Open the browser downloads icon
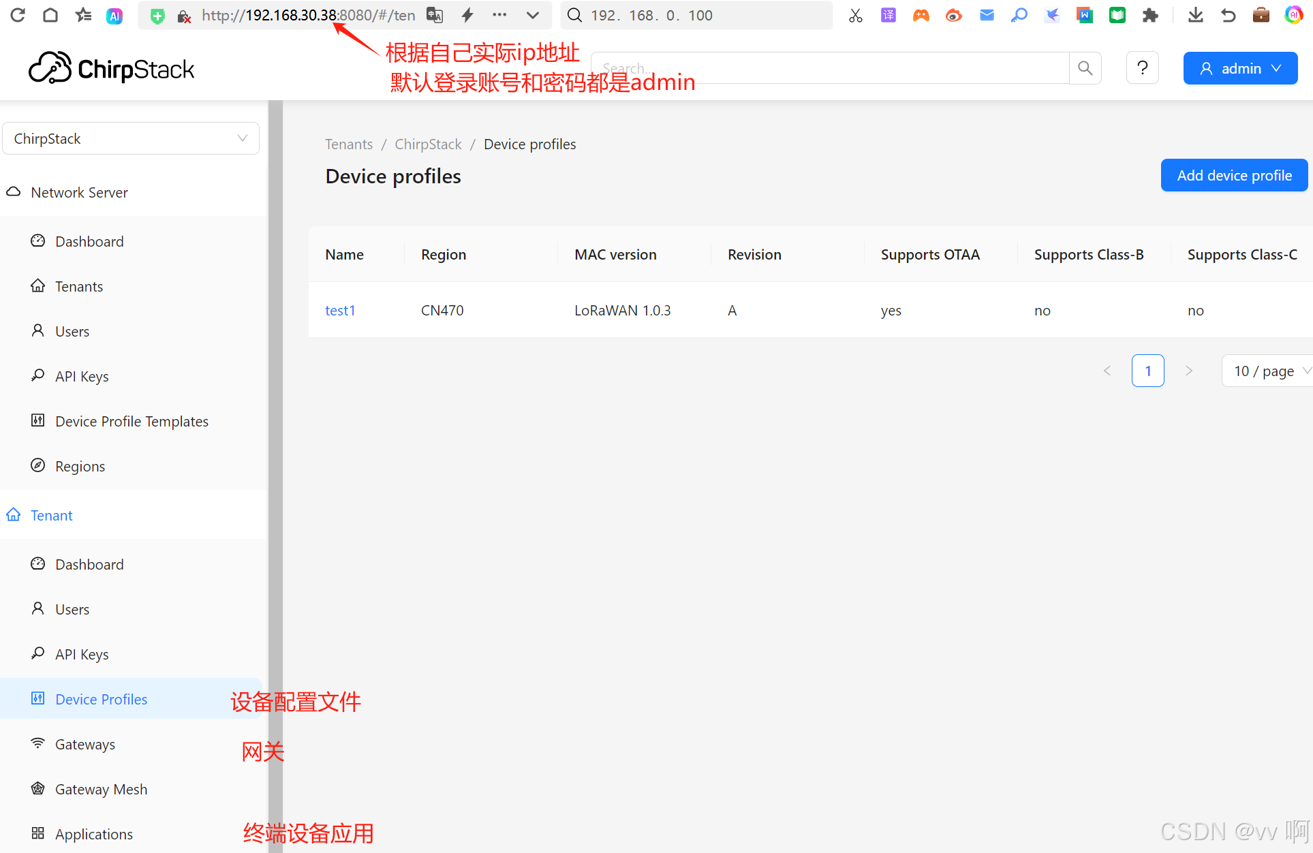Viewport: 1313px width, 853px height. pyautogui.click(x=1196, y=15)
